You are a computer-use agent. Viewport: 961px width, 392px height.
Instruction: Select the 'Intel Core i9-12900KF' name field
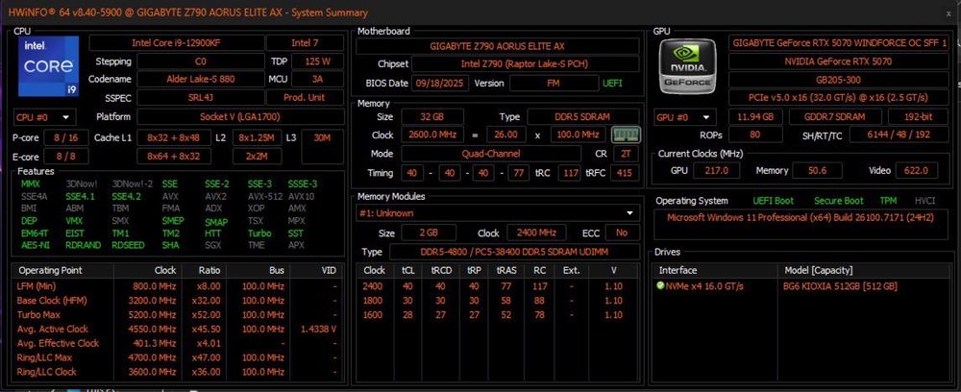pyautogui.click(x=177, y=43)
